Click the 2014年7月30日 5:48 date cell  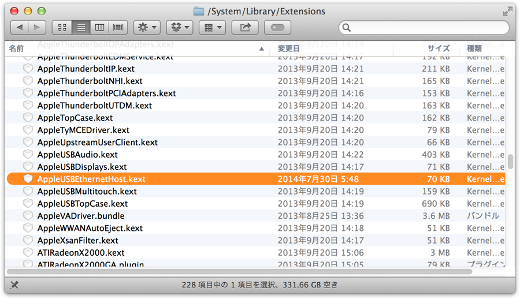[x=318, y=180]
